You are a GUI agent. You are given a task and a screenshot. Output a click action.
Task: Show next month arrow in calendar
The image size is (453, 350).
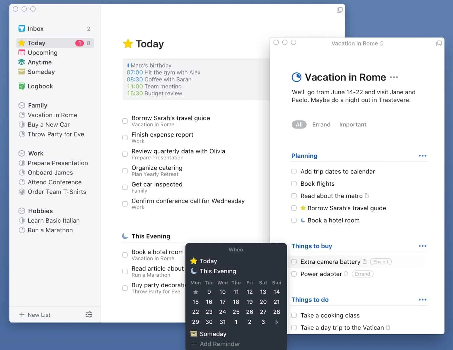point(277,322)
